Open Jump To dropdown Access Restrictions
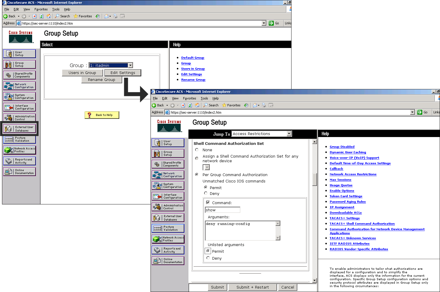 pos(289,134)
